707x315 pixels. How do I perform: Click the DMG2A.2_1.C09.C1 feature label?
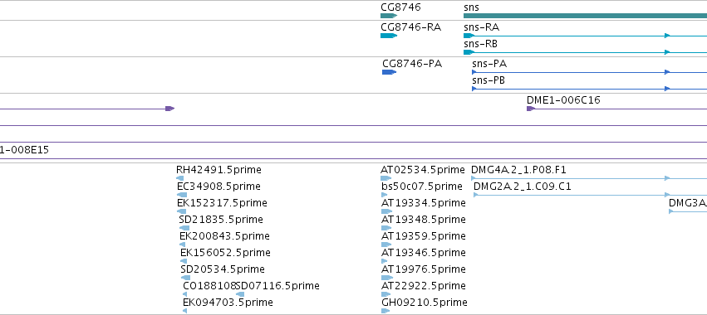[522, 187]
